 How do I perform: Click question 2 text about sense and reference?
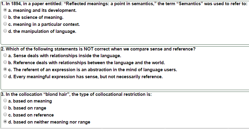[x=98, y=49]
